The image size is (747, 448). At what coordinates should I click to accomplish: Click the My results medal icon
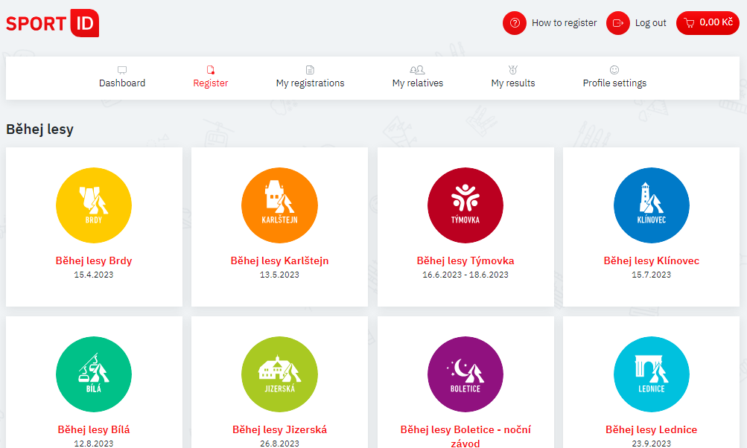513,70
